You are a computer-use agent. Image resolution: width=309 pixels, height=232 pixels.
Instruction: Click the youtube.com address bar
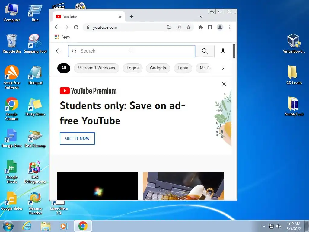[126, 27]
